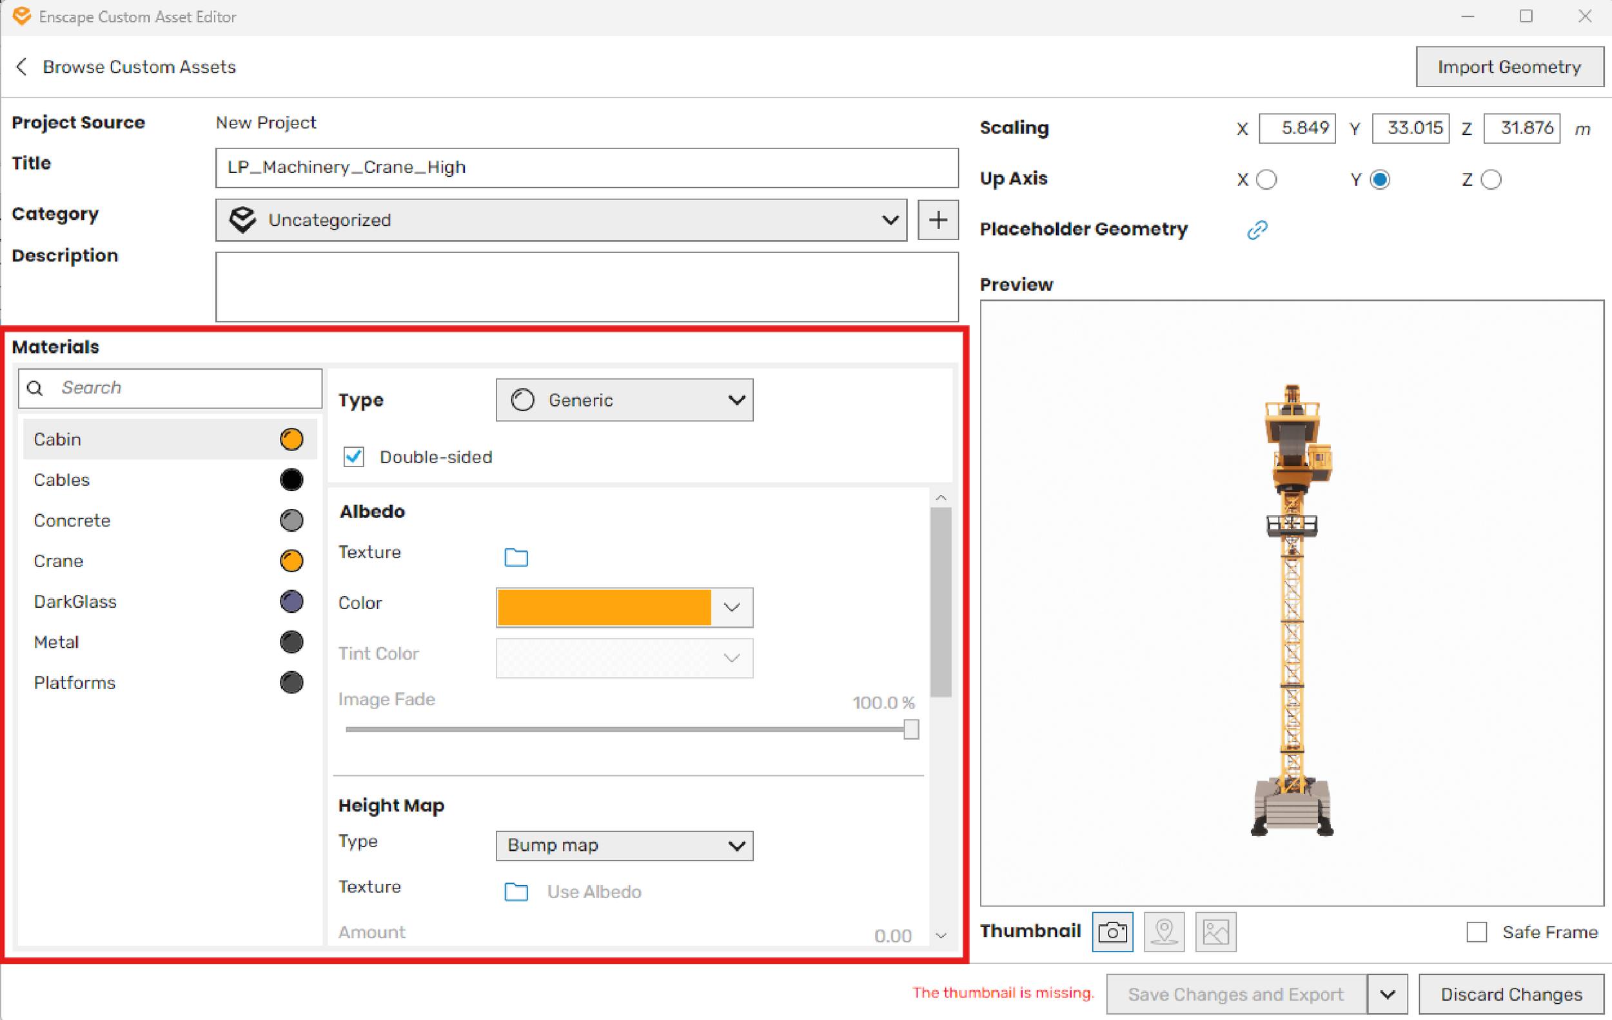Select the Concrete material entry

(x=72, y=521)
